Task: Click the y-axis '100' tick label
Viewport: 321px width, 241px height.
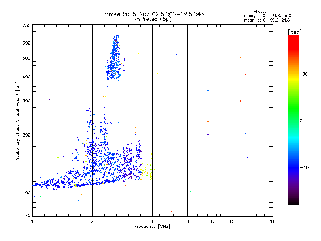Action: tap(26, 193)
